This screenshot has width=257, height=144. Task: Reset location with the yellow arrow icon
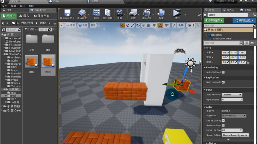click(251, 52)
